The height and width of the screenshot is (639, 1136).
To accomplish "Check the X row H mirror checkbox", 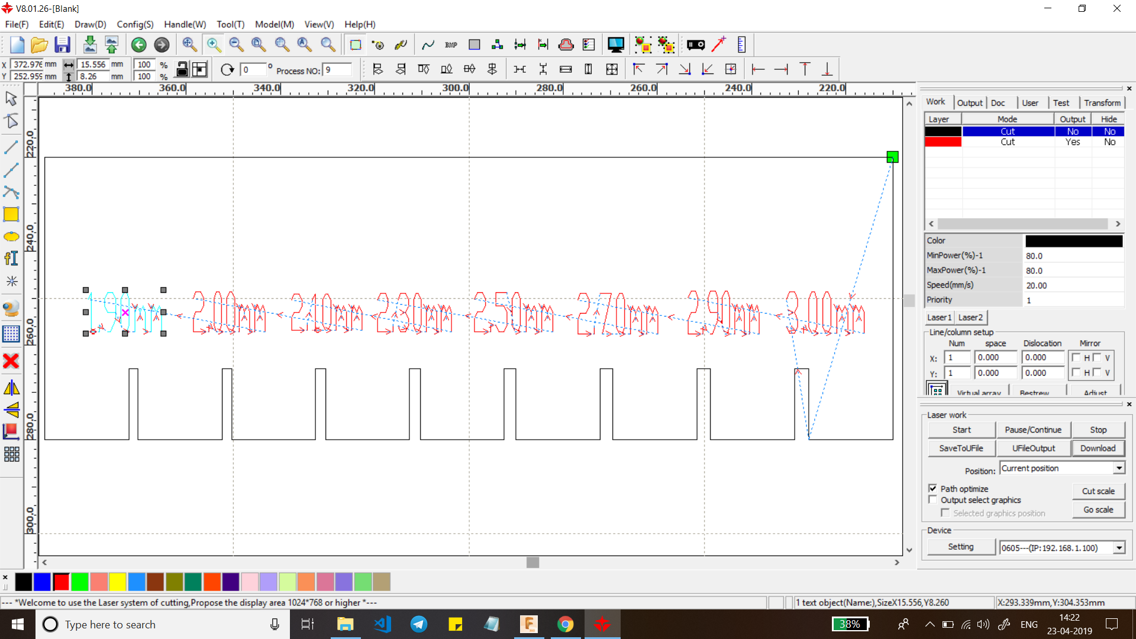I will [x=1076, y=357].
